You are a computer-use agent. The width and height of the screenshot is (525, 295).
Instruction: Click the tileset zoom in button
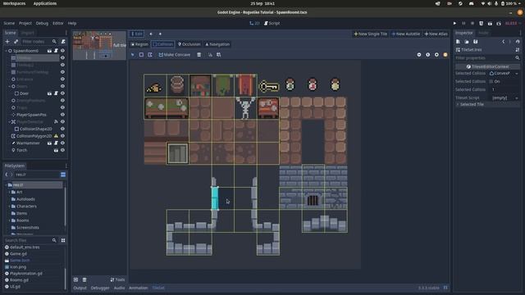tap(436, 55)
